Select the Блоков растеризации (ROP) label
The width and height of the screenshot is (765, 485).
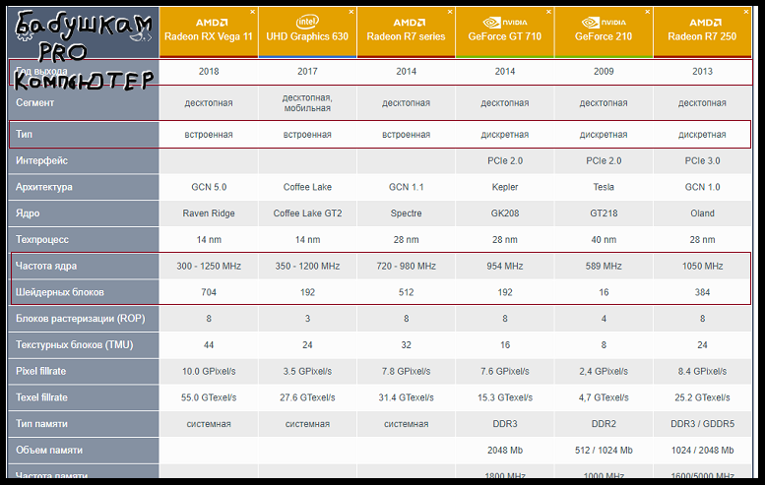coord(81,319)
